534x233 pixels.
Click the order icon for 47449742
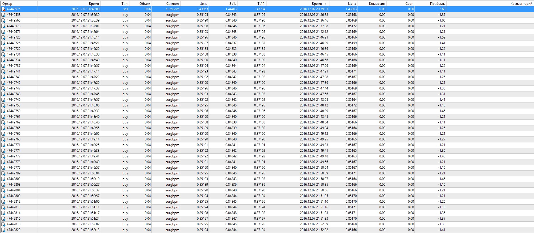(x=3, y=77)
